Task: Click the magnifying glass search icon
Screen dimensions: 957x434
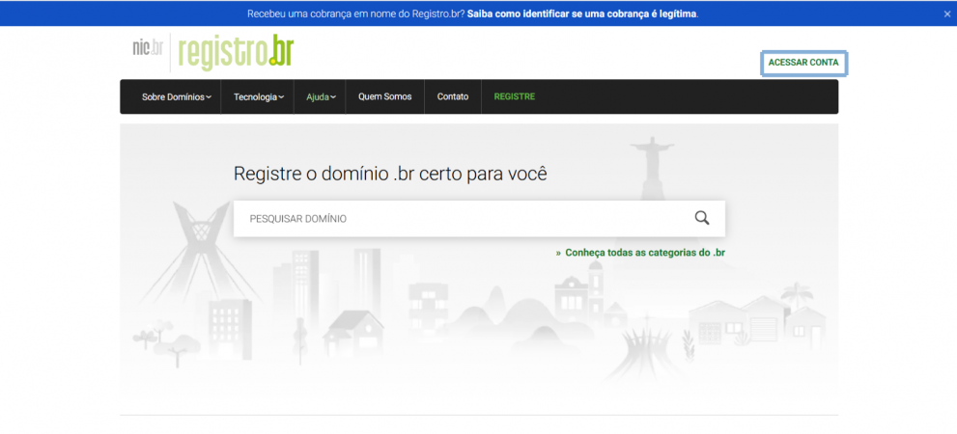Action: coord(702,218)
